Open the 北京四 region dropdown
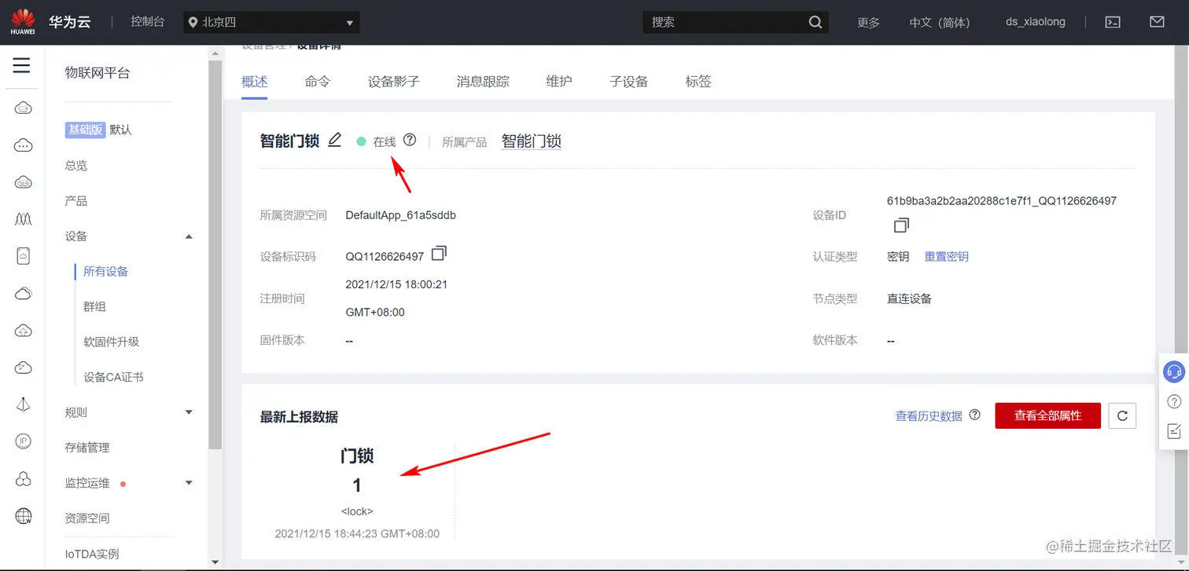 271,22
